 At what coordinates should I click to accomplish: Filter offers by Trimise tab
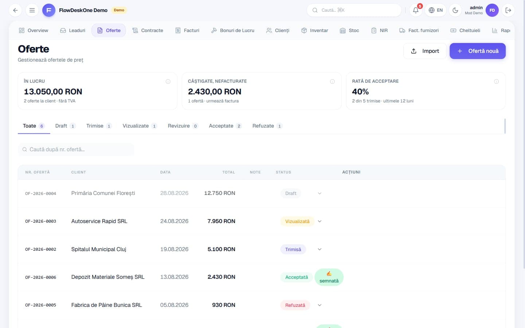(99, 126)
